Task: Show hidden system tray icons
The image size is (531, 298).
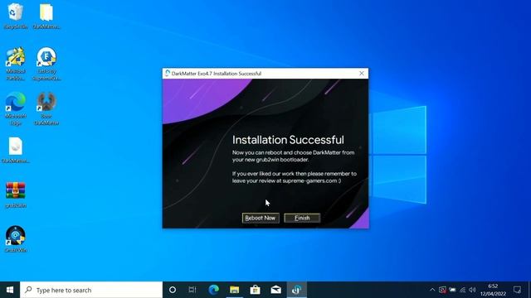Action: click(432, 290)
